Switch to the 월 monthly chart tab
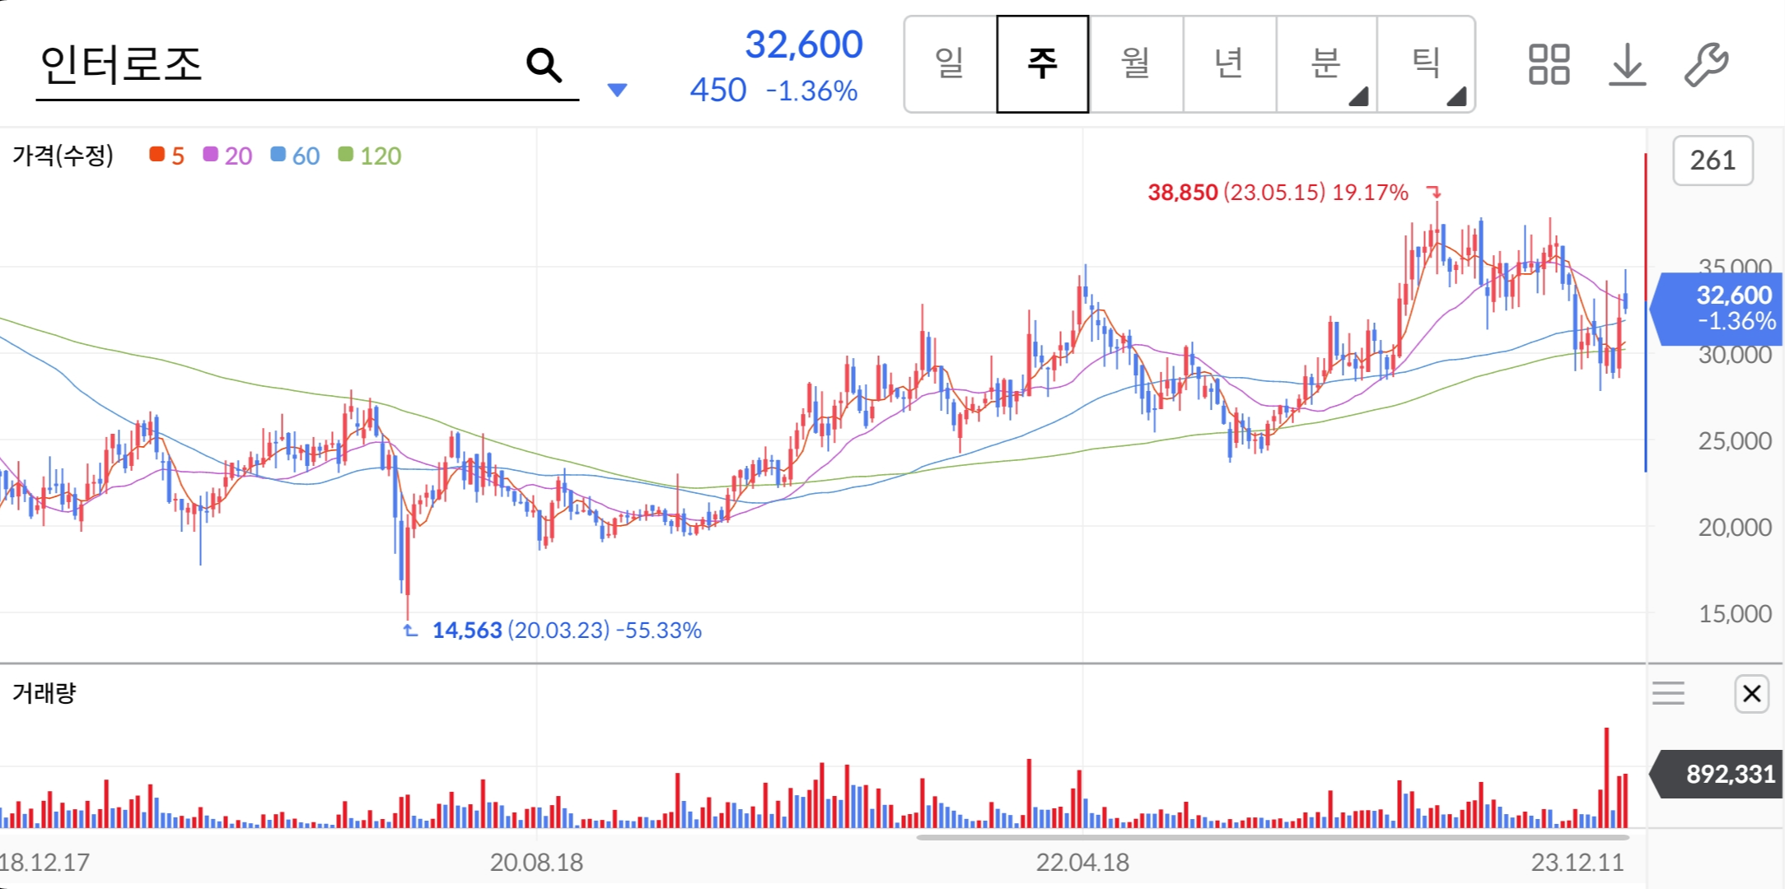 click(1137, 63)
